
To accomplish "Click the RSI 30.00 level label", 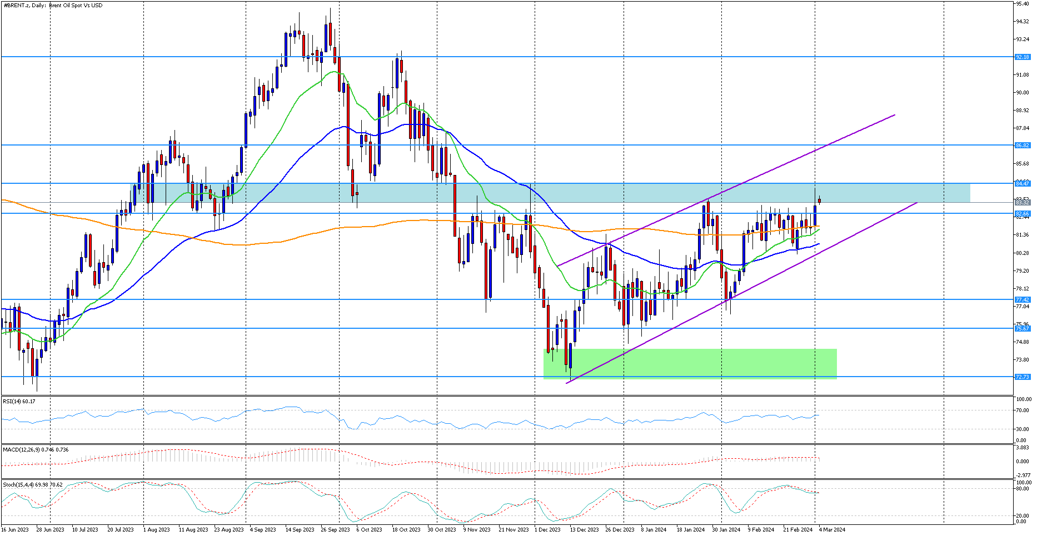I will [1023, 429].
